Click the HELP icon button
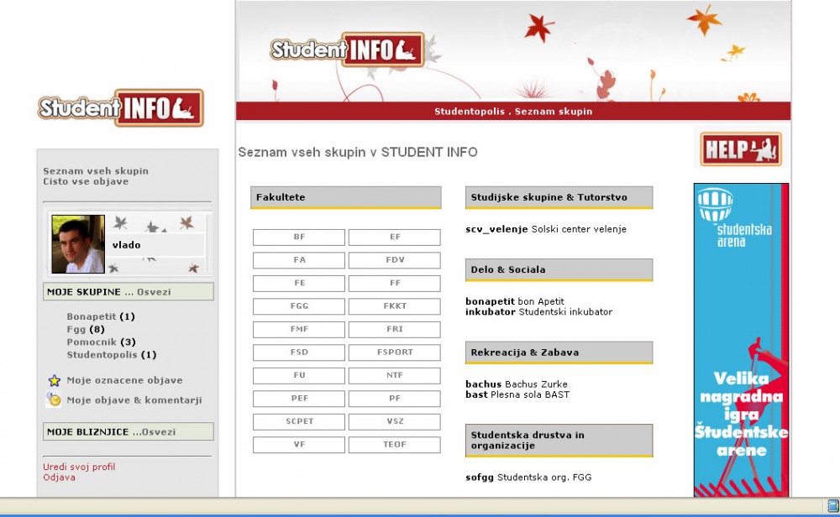This screenshot has width=840, height=517. [x=740, y=149]
